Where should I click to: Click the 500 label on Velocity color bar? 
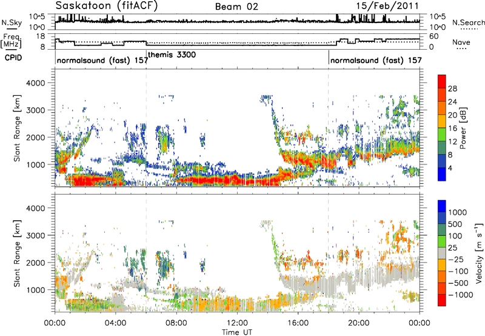coord(455,224)
